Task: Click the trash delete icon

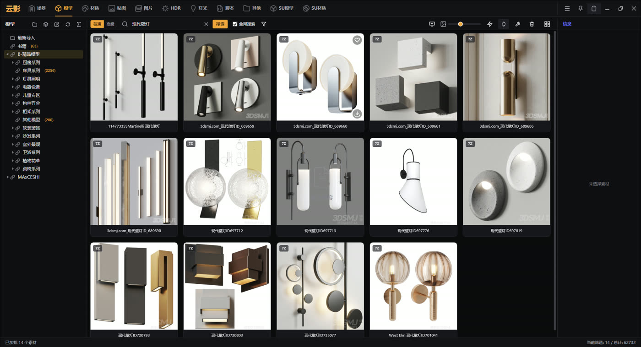Action: coord(532,24)
